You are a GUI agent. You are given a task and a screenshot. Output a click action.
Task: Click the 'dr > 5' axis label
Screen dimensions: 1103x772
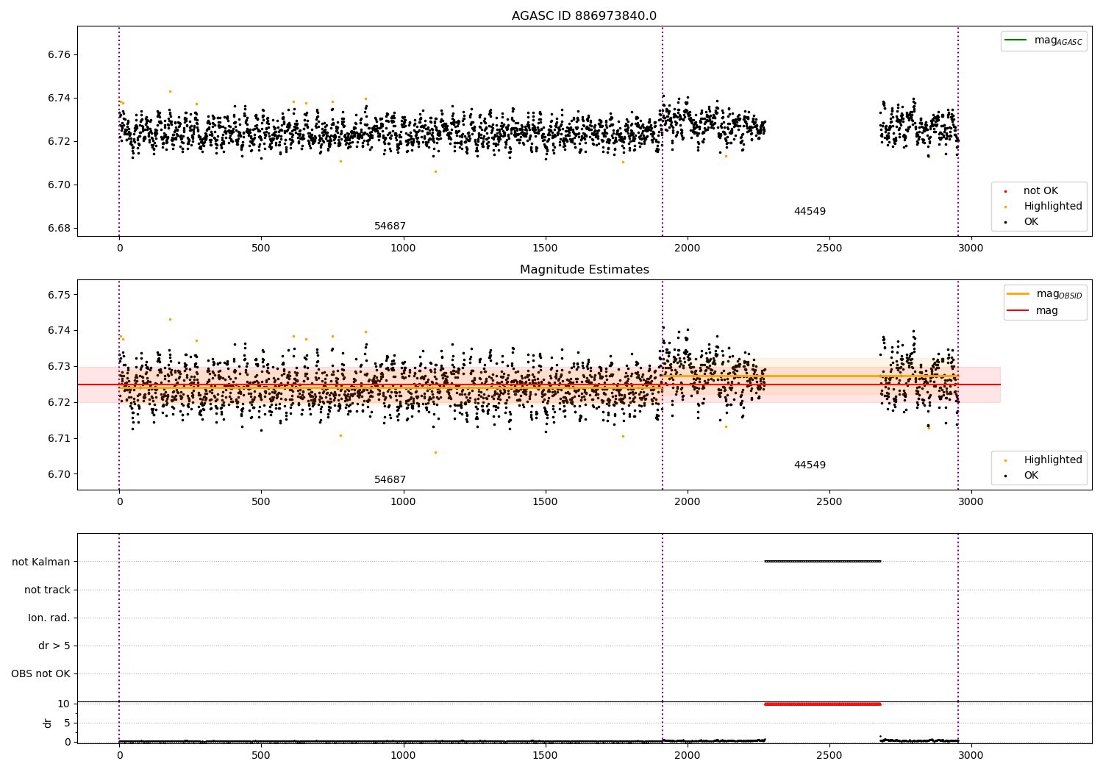tap(54, 646)
